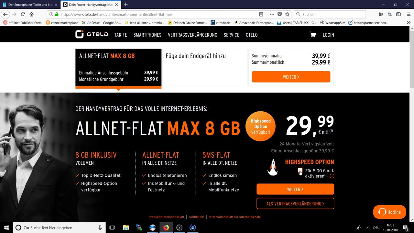Open WhatsappSim bookmark
The height and width of the screenshot is (233, 414).
pos(332,23)
